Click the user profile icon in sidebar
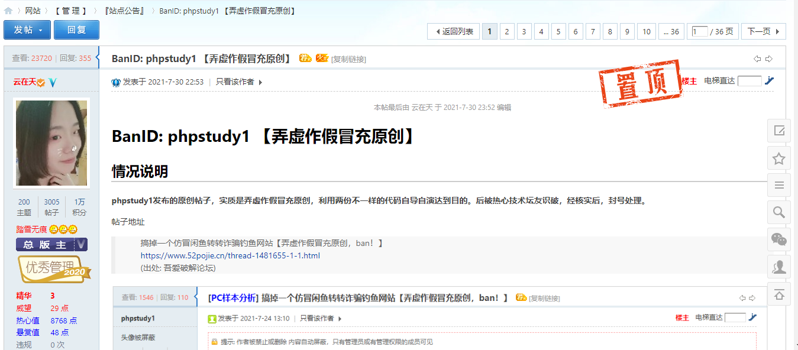798x350 pixels. 779,267
